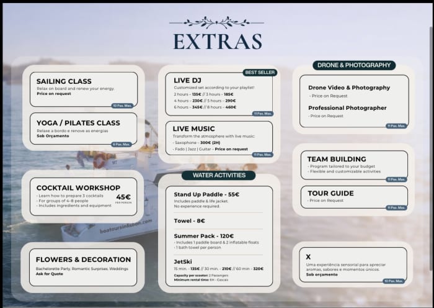The height and width of the screenshot is (308, 434).
Task: Click the '6 hours – 345€' DJ price line
Action: click(205, 107)
